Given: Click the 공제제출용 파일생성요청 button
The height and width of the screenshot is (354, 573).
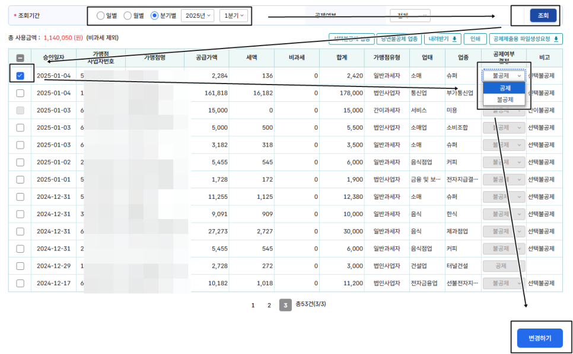Looking at the screenshot, I should (526, 39).
